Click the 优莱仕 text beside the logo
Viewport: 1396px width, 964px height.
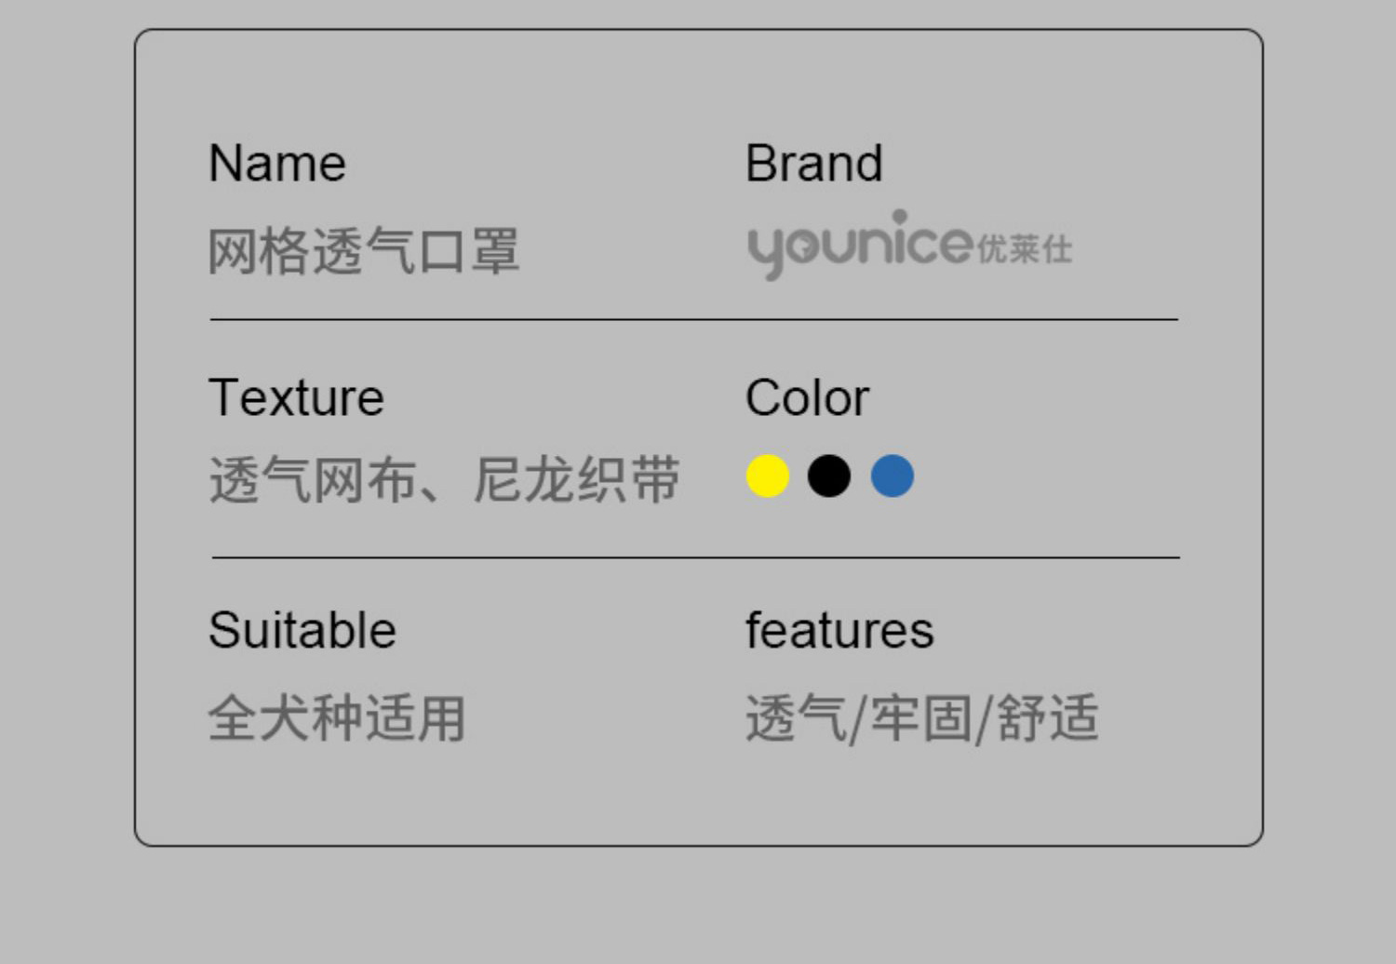(1025, 249)
